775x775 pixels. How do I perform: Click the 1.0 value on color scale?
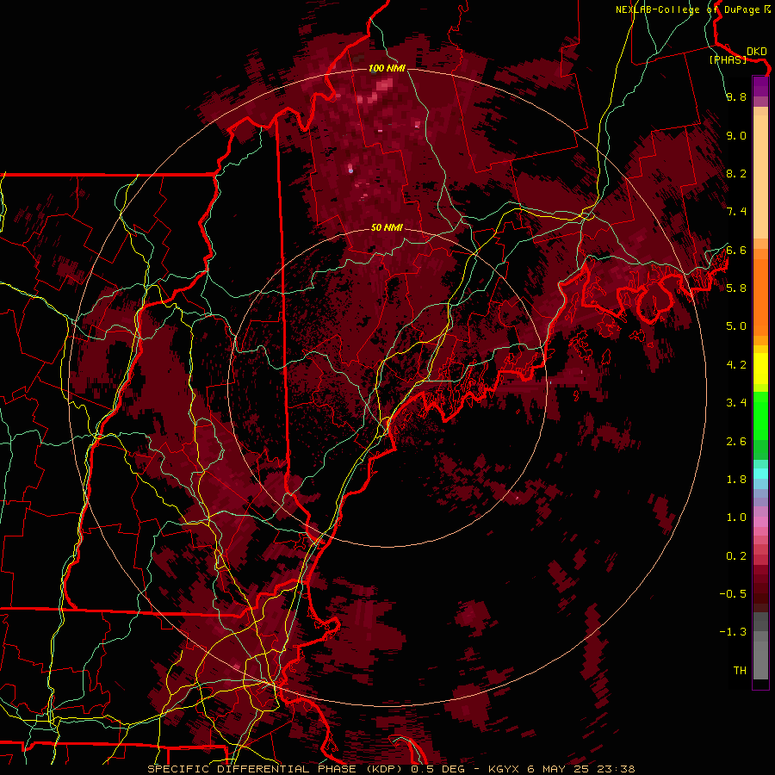(736, 518)
